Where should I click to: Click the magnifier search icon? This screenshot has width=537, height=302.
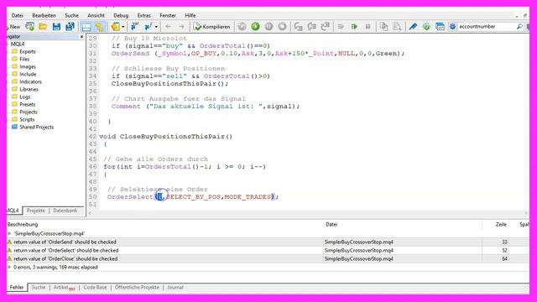click(x=519, y=26)
